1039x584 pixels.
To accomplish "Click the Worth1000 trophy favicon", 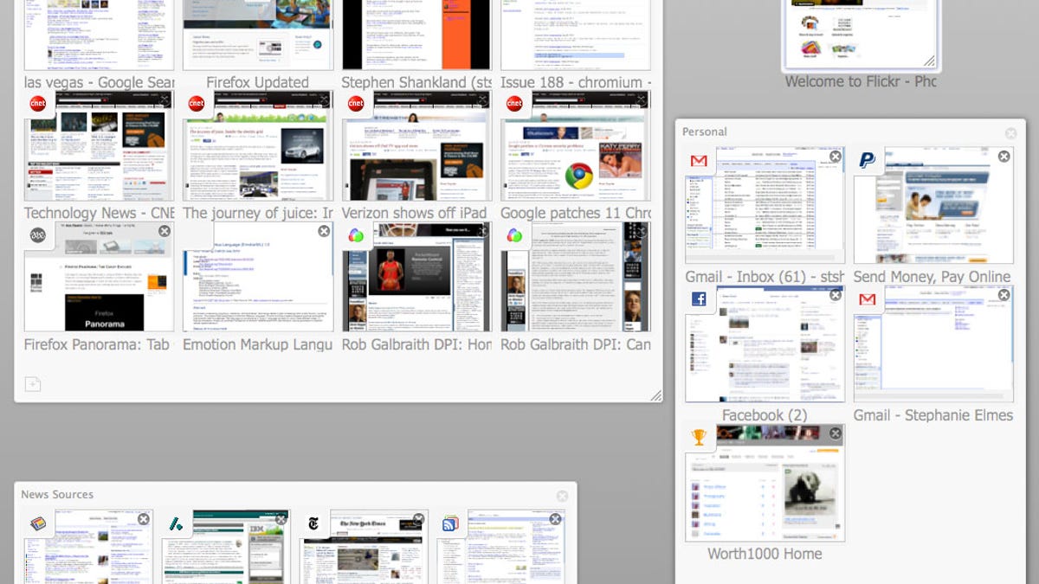I will click(x=699, y=438).
